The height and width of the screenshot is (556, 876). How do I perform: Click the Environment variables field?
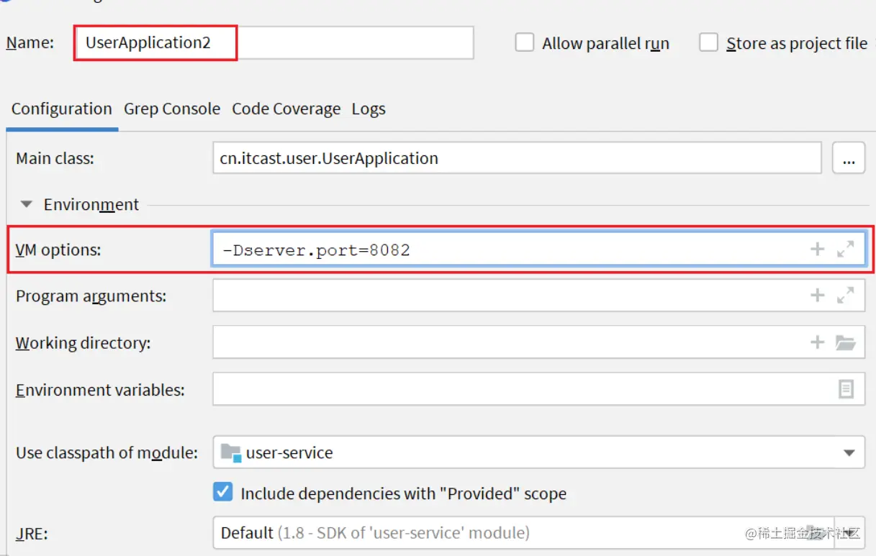(538, 389)
